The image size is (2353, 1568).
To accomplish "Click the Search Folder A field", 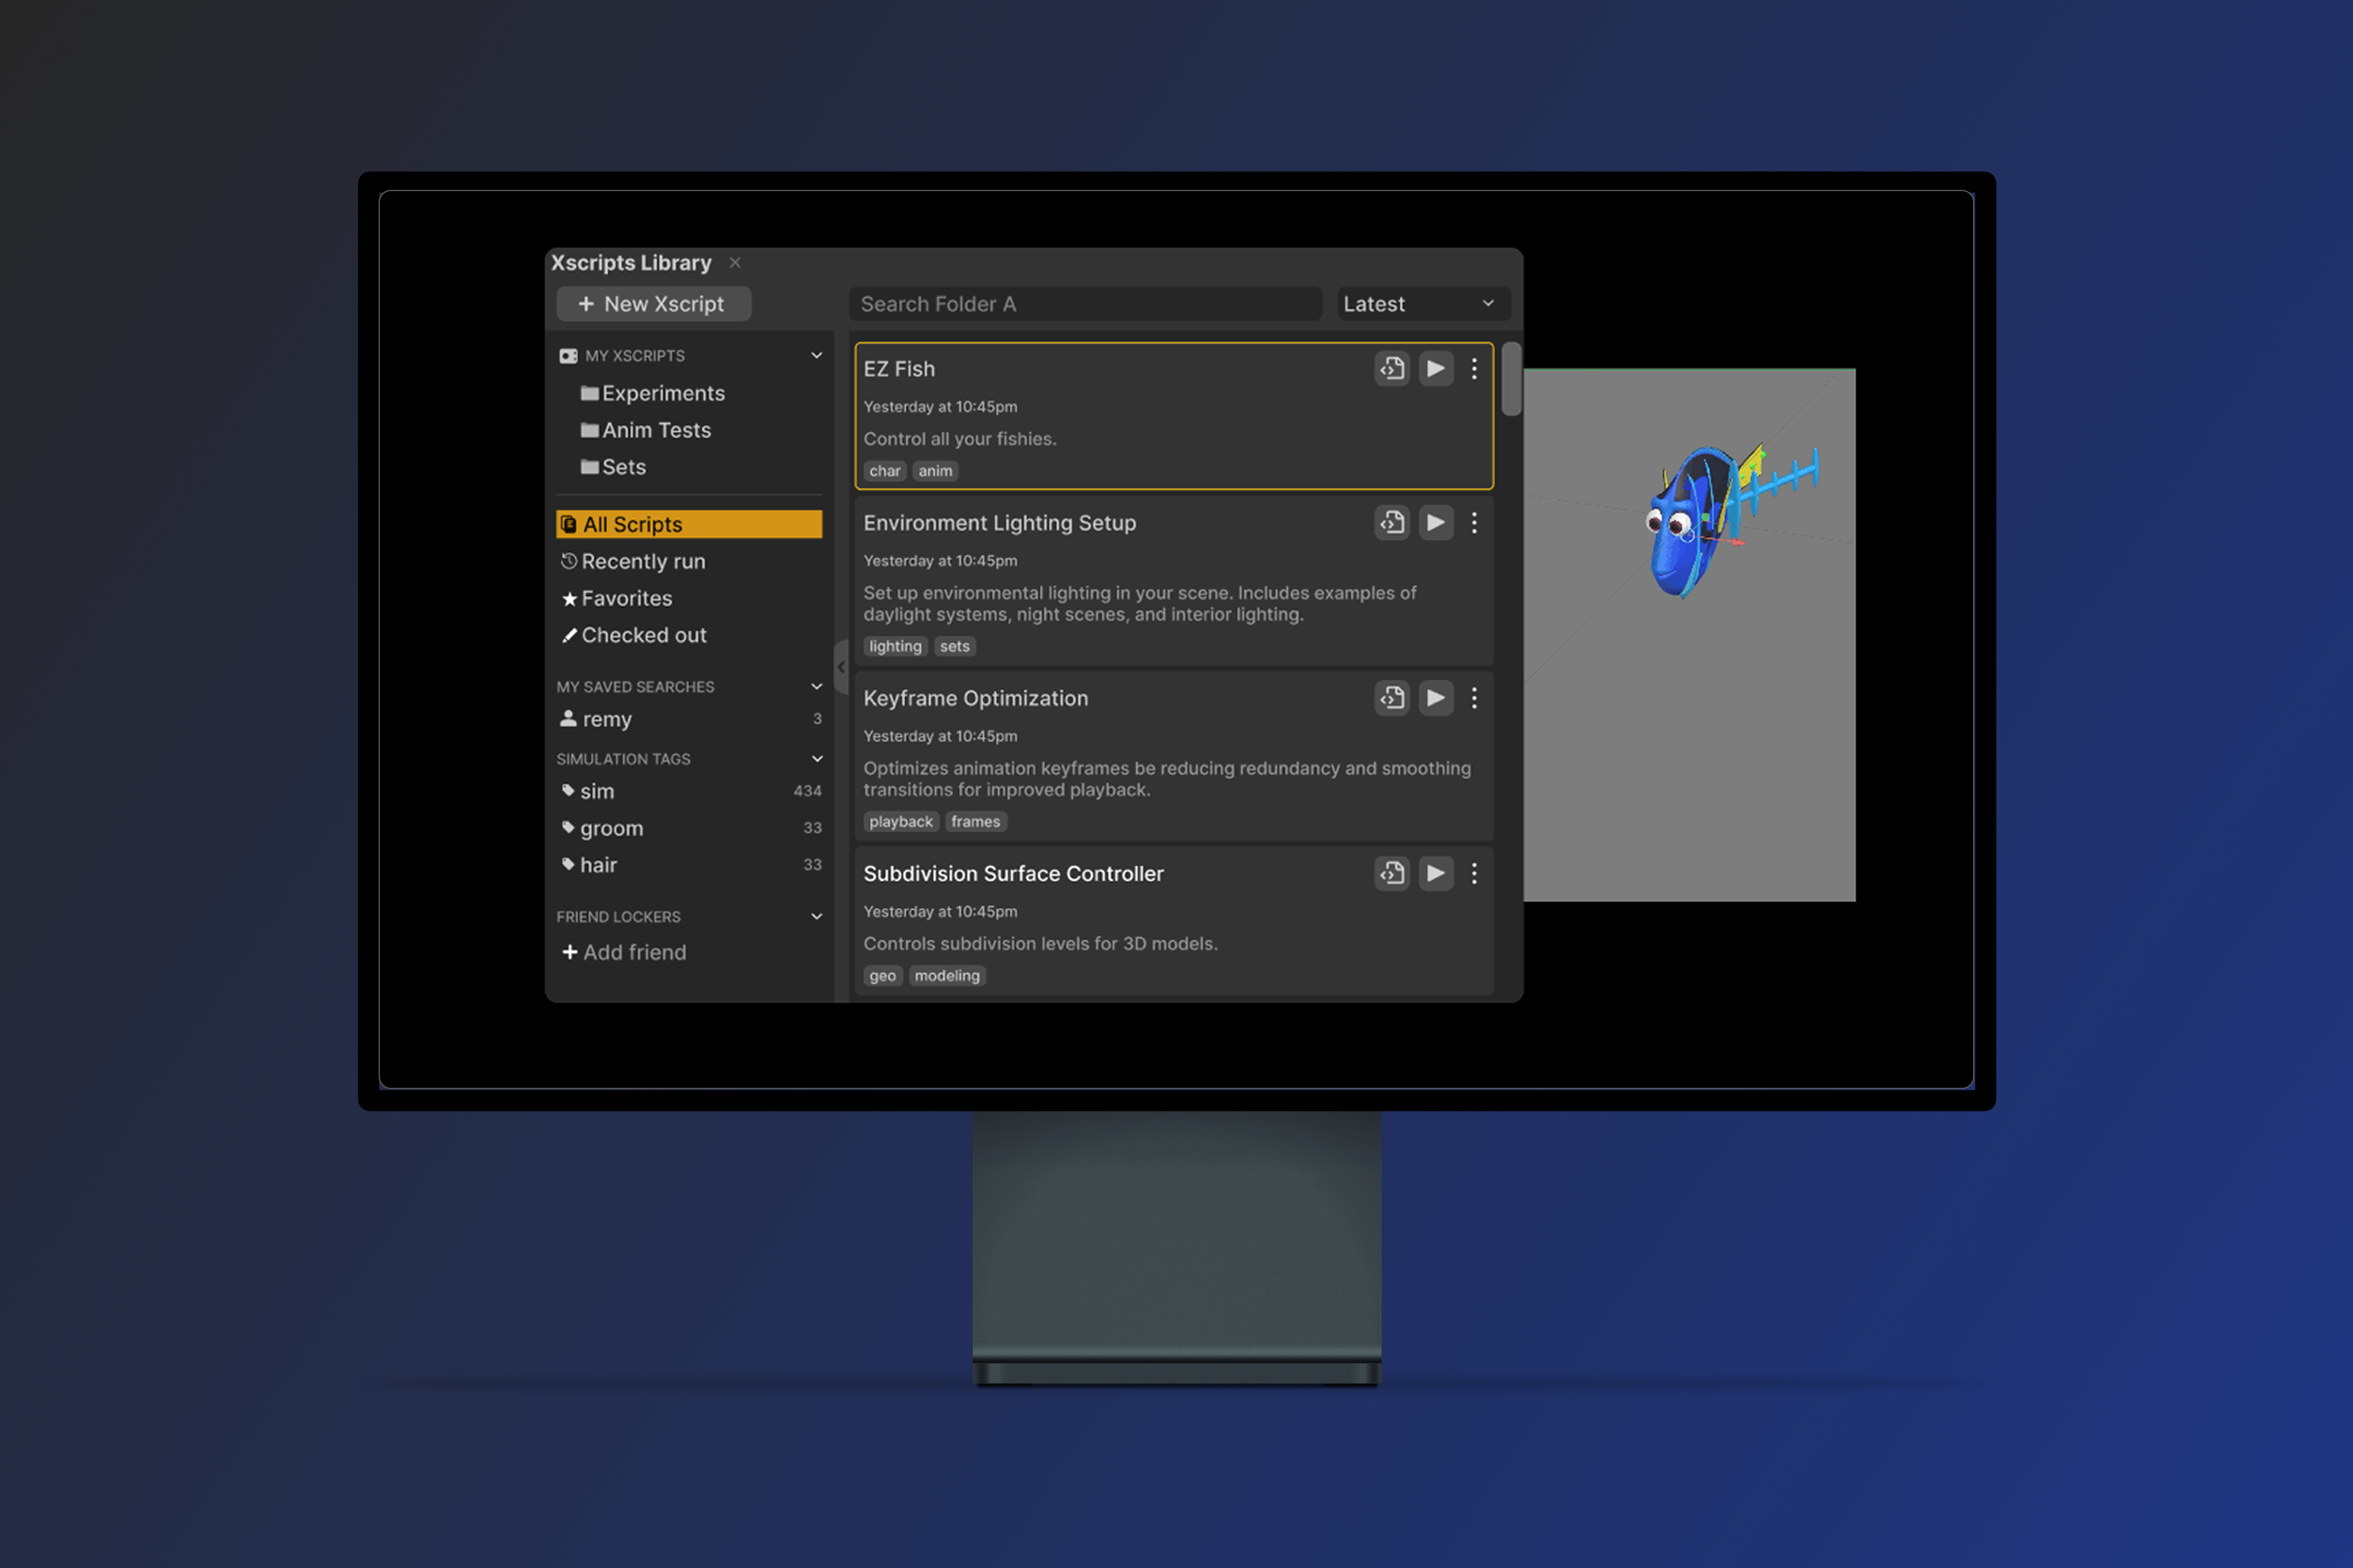I will [1086, 304].
